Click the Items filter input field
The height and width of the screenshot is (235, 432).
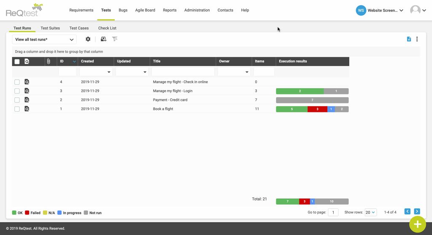(x=264, y=72)
